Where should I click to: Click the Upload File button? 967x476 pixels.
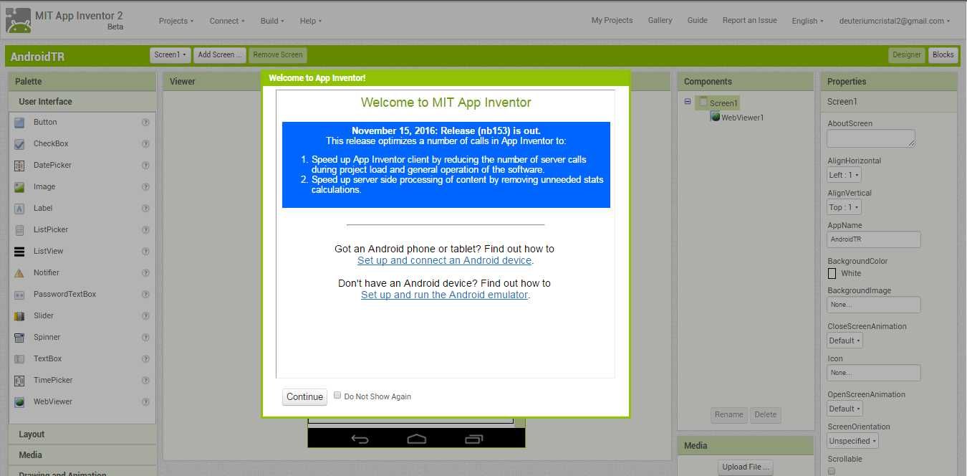coord(746,467)
